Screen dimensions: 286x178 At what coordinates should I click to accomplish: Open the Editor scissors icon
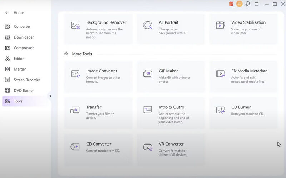7,59
